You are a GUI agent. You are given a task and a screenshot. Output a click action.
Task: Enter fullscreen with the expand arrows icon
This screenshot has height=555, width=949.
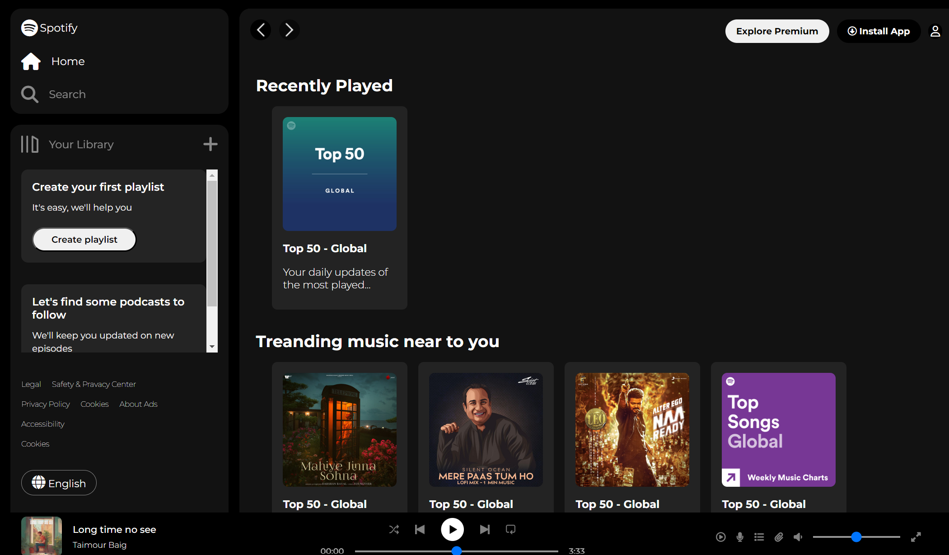pos(916,537)
